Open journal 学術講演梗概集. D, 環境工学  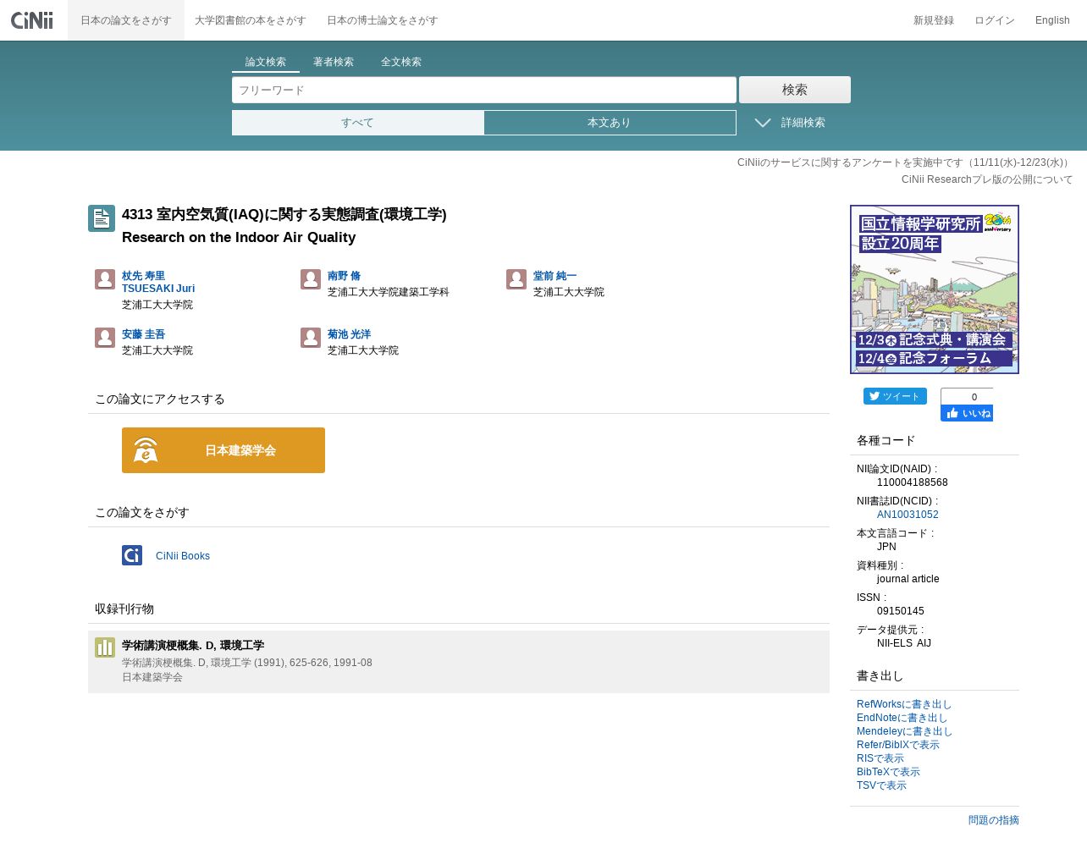click(x=193, y=645)
